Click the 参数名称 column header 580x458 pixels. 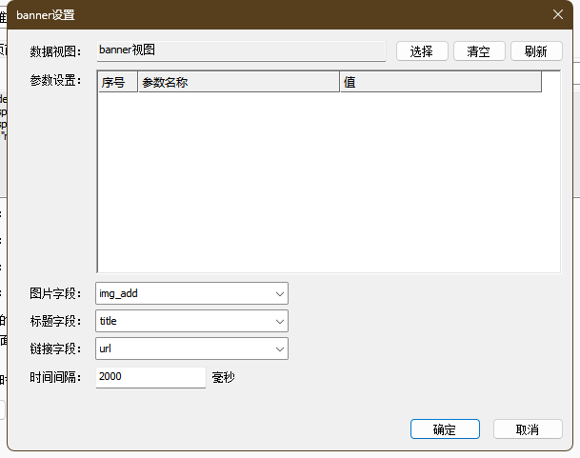tap(238, 83)
